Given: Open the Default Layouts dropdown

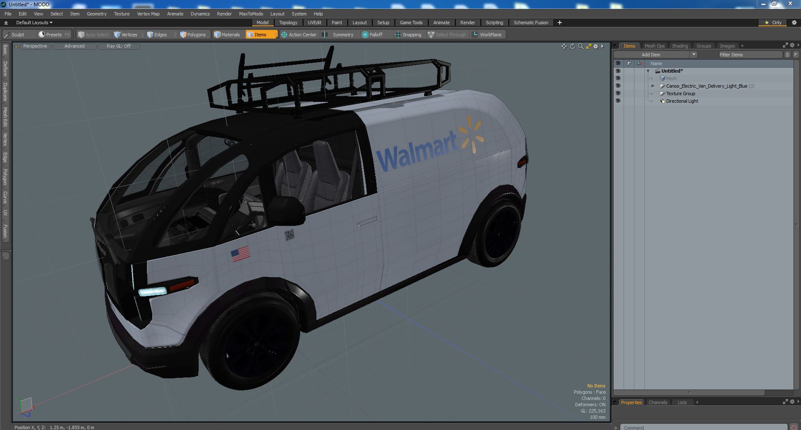Looking at the screenshot, I should [x=34, y=23].
